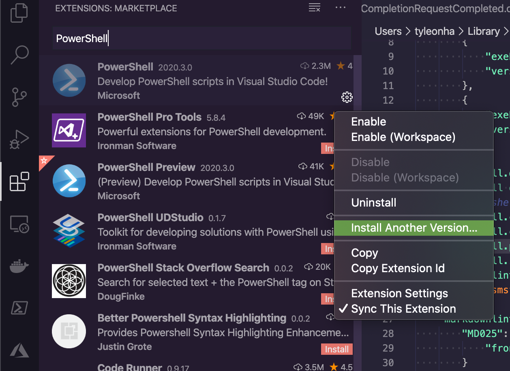Install PowerShell Stack Overflow Search extension

click(x=328, y=299)
